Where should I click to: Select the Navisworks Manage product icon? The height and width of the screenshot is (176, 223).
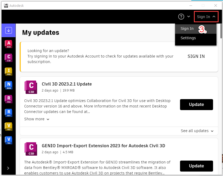pyautogui.click(x=8, y=85)
